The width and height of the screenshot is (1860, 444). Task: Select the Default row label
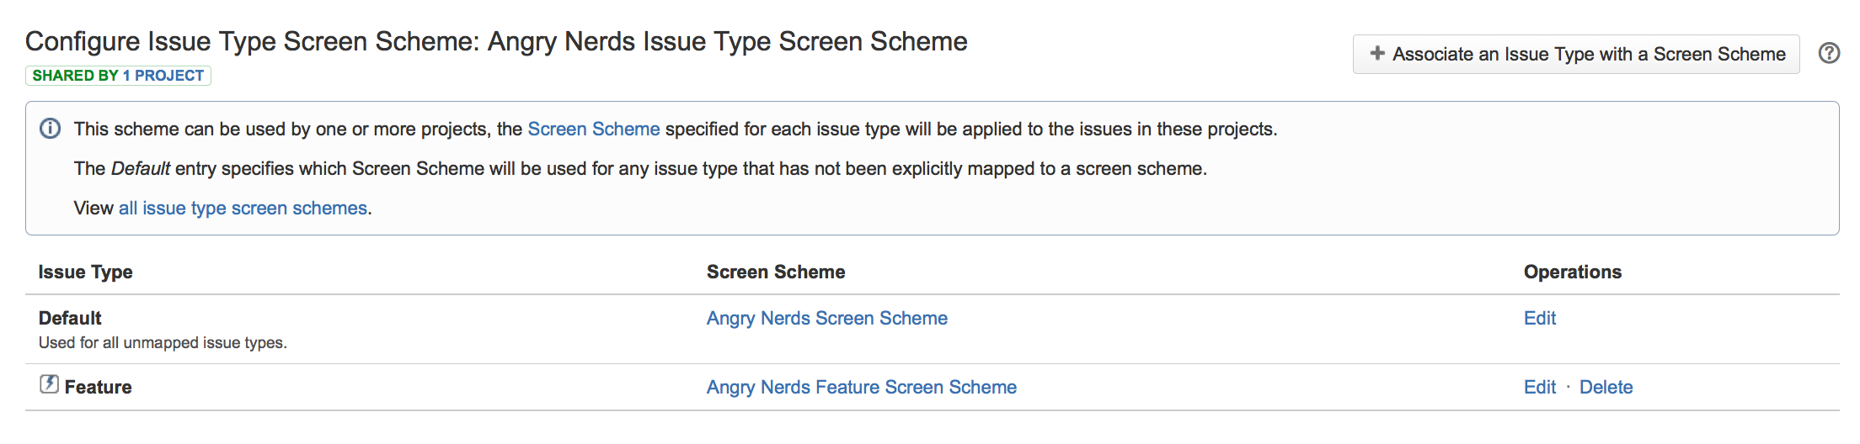(70, 318)
